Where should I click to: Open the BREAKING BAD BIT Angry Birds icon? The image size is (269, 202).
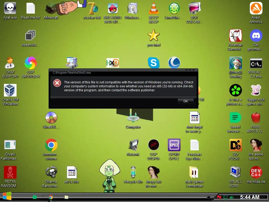[x=113, y=8]
